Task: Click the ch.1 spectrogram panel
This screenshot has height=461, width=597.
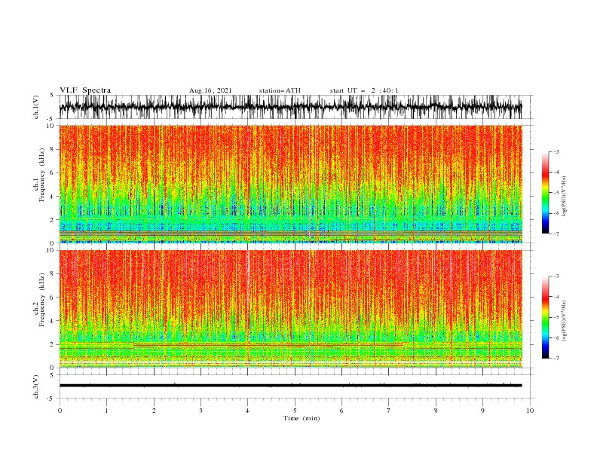Action: pyautogui.click(x=290, y=184)
